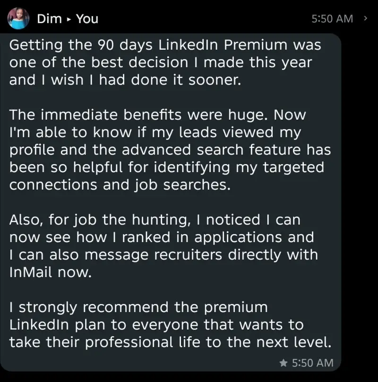The height and width of the screenshot is (382, 378).
Task: Click the small arrow between Dim and You
Action: 69,19
